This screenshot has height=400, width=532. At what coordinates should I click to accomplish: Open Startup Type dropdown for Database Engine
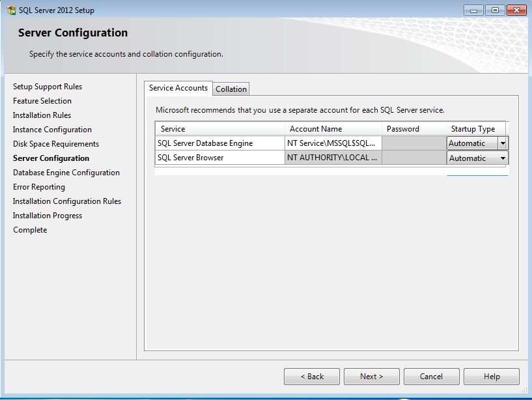(503, 143)
